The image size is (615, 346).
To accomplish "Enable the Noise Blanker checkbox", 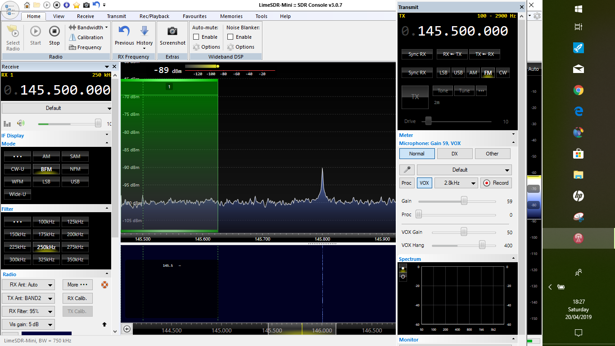I will pos(231,37).
